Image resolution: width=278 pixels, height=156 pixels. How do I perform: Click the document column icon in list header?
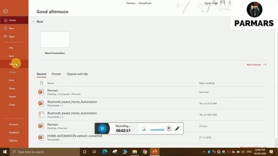click(x=42, y=83)
